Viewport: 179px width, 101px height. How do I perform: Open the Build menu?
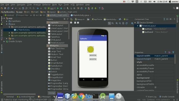(55, 4)
